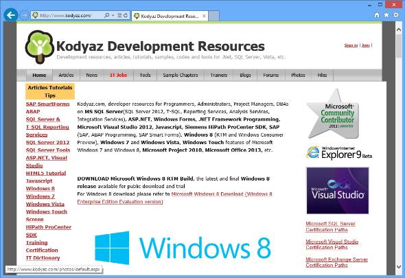Open the Files menu item
The width and height of the screenshot is (405, 278).
click(322, 76)
